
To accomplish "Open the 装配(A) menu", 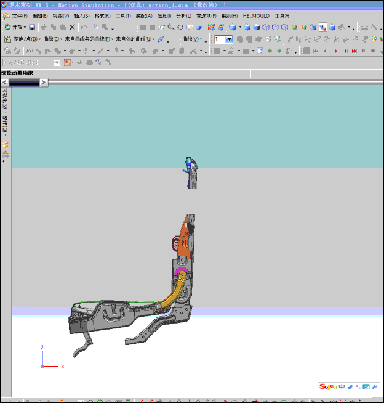I will click(144, 16).
